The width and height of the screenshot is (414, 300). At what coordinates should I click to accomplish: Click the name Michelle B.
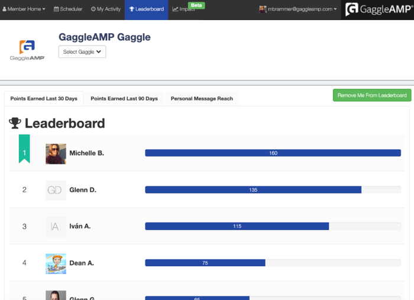[86, 153]
